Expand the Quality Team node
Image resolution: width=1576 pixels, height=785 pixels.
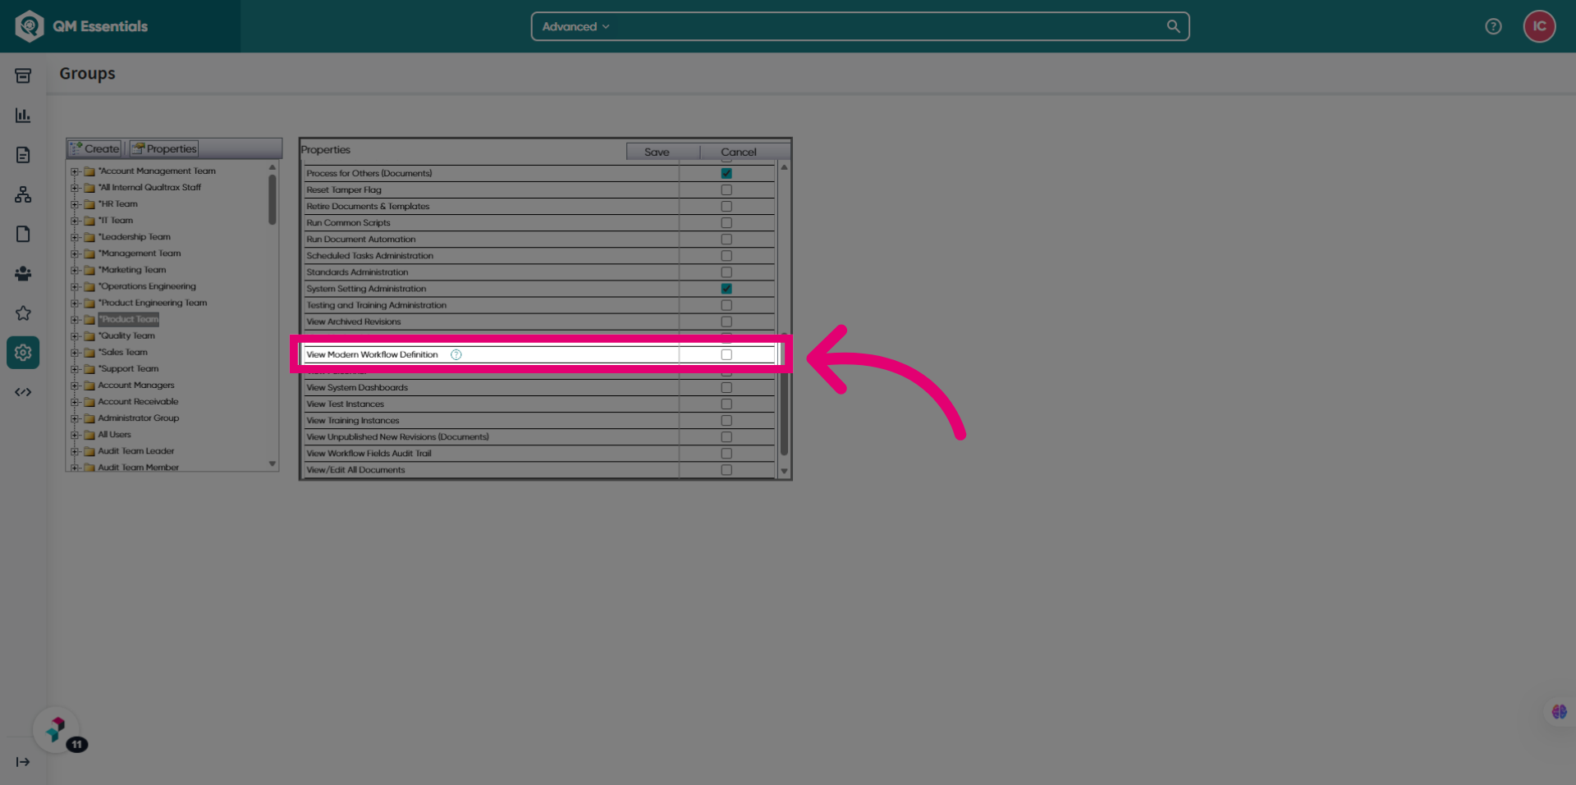tap(75, 336)
